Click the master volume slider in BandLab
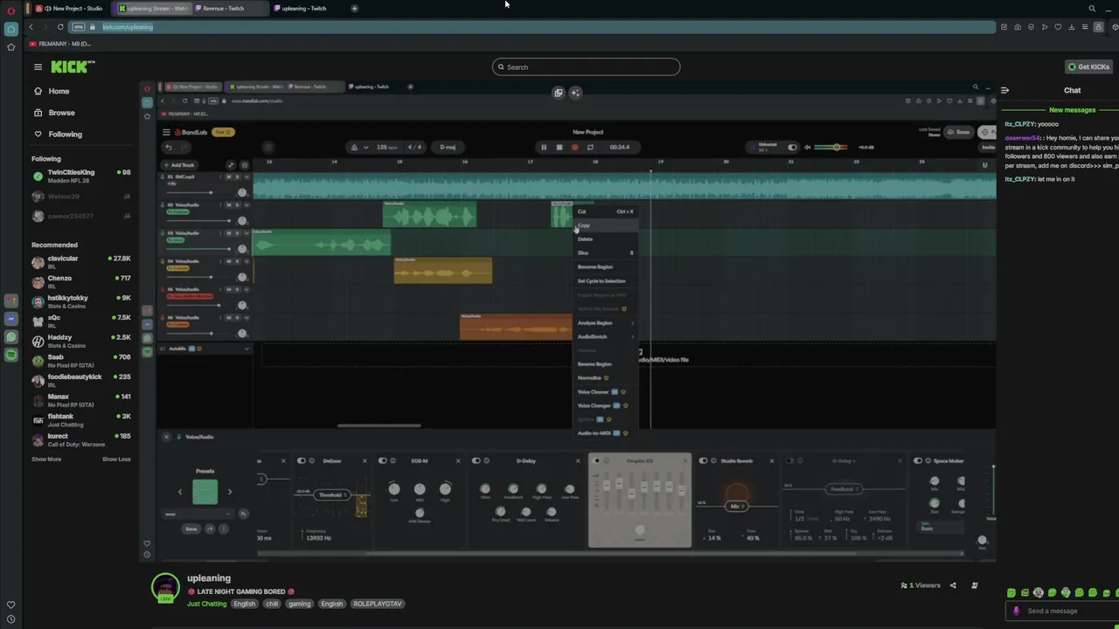This screenshot has height=629, width=1119. click(x=832, y=147)
